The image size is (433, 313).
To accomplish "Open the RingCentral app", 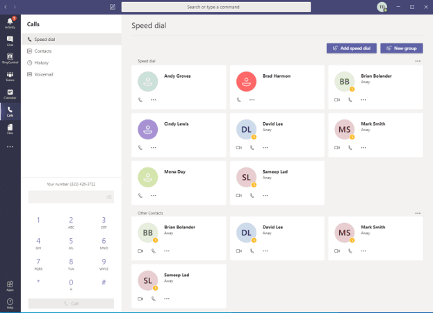I will (10, 58).
